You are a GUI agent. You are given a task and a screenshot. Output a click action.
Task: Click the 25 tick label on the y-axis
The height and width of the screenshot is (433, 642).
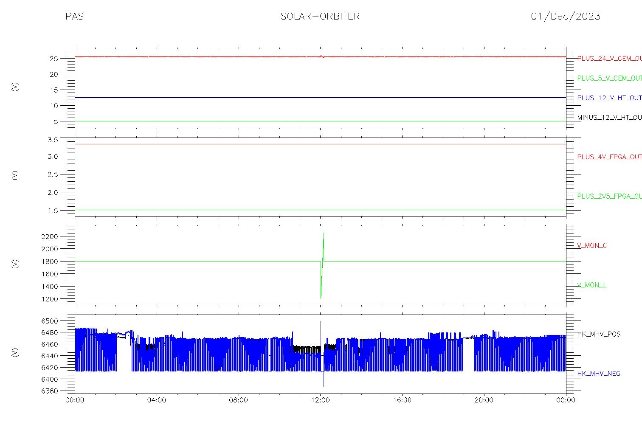(53, 59)
